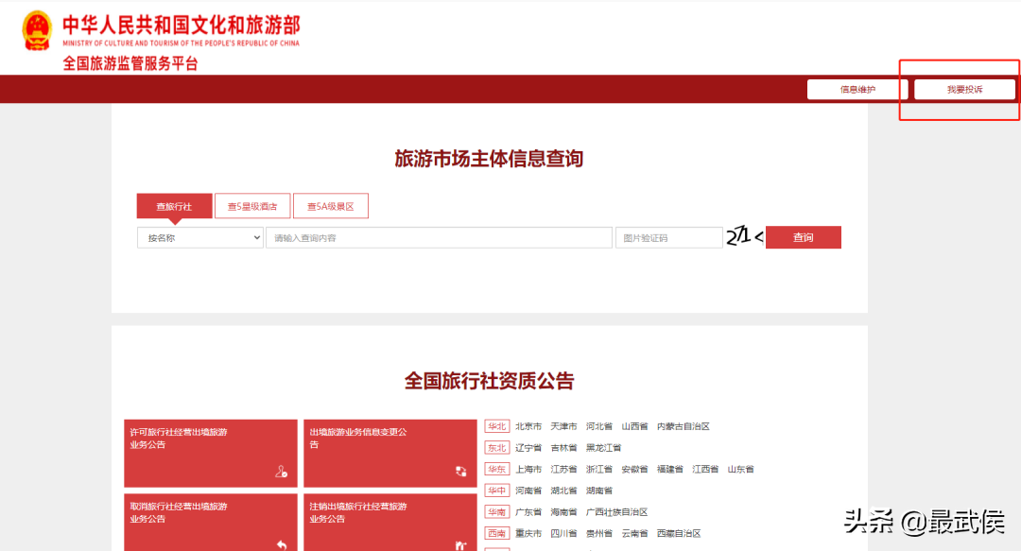Screen dimensions: 1021x551
Task: Open the 山西省 link
Action: click(x=634, y=426)
